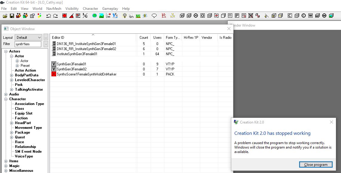Viewport: 341px width, 173px height.
Task: Click the Users column header
Action: [157, 38]
